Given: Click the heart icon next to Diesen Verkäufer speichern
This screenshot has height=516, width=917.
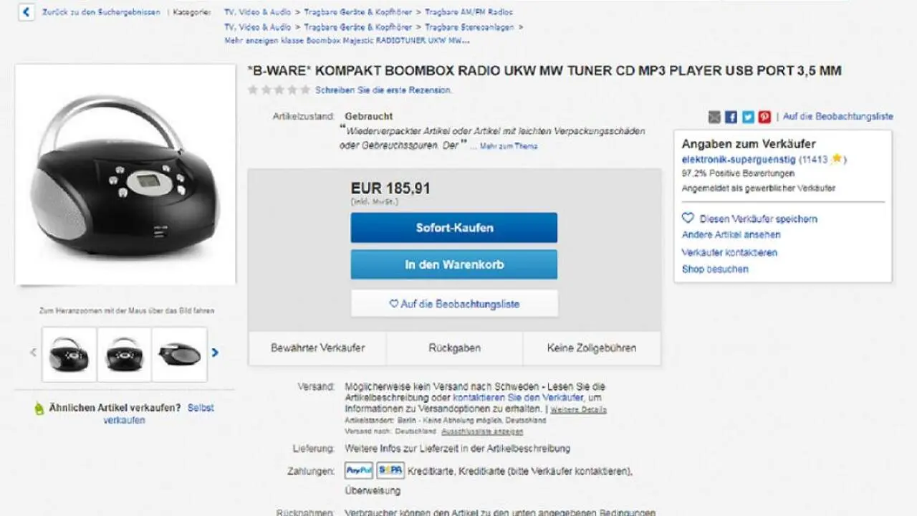Looking at the screenshot, I should pyautogui.click(x=688, y=218).
